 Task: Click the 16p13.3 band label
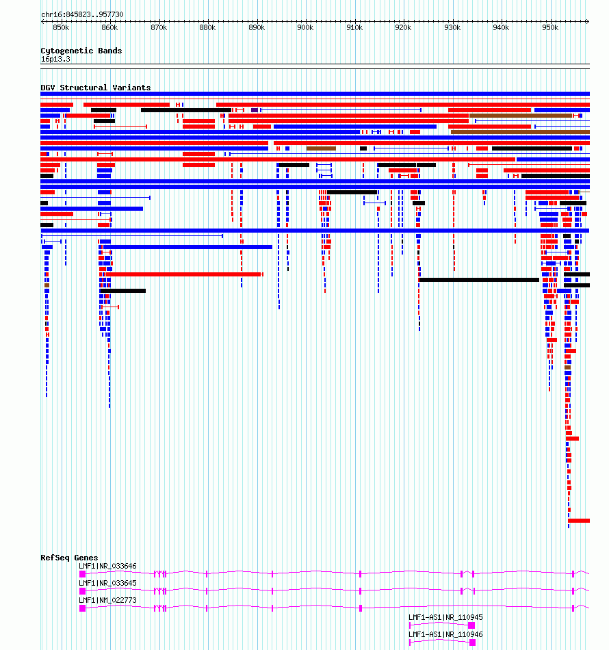tap(55, 60)
